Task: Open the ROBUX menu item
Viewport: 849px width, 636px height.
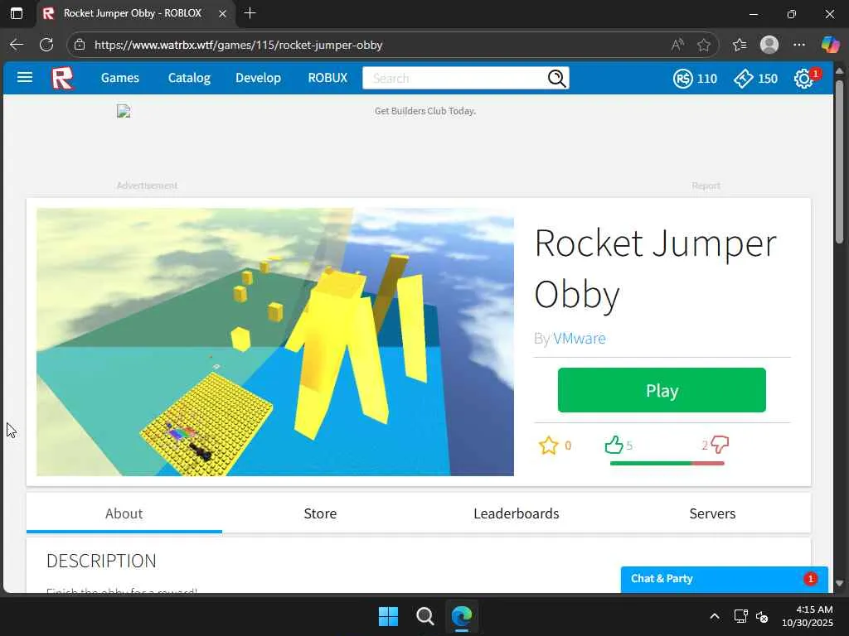Action: coord(327,78)
